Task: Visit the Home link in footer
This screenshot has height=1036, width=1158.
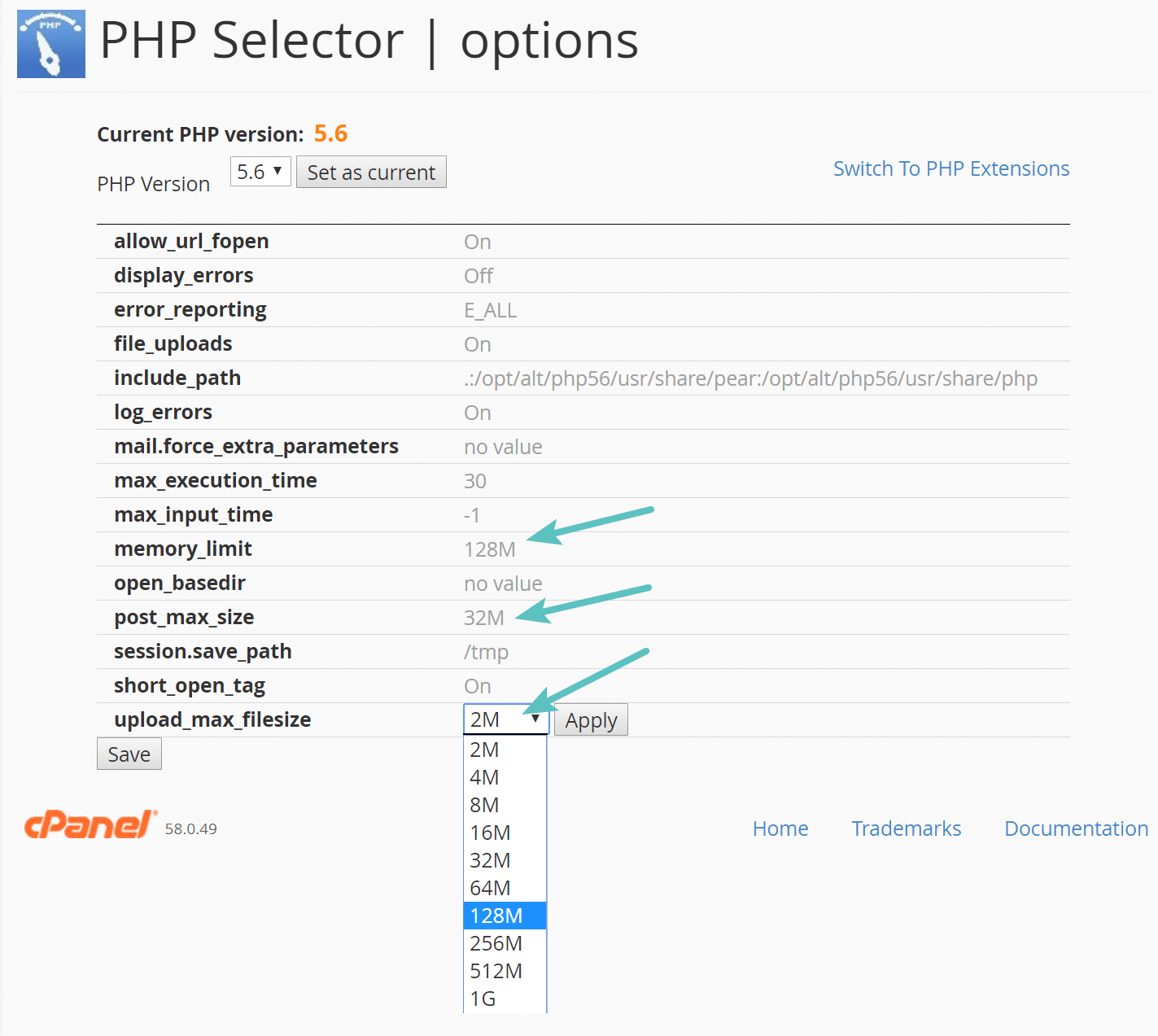Action: (x=780, y=828)
